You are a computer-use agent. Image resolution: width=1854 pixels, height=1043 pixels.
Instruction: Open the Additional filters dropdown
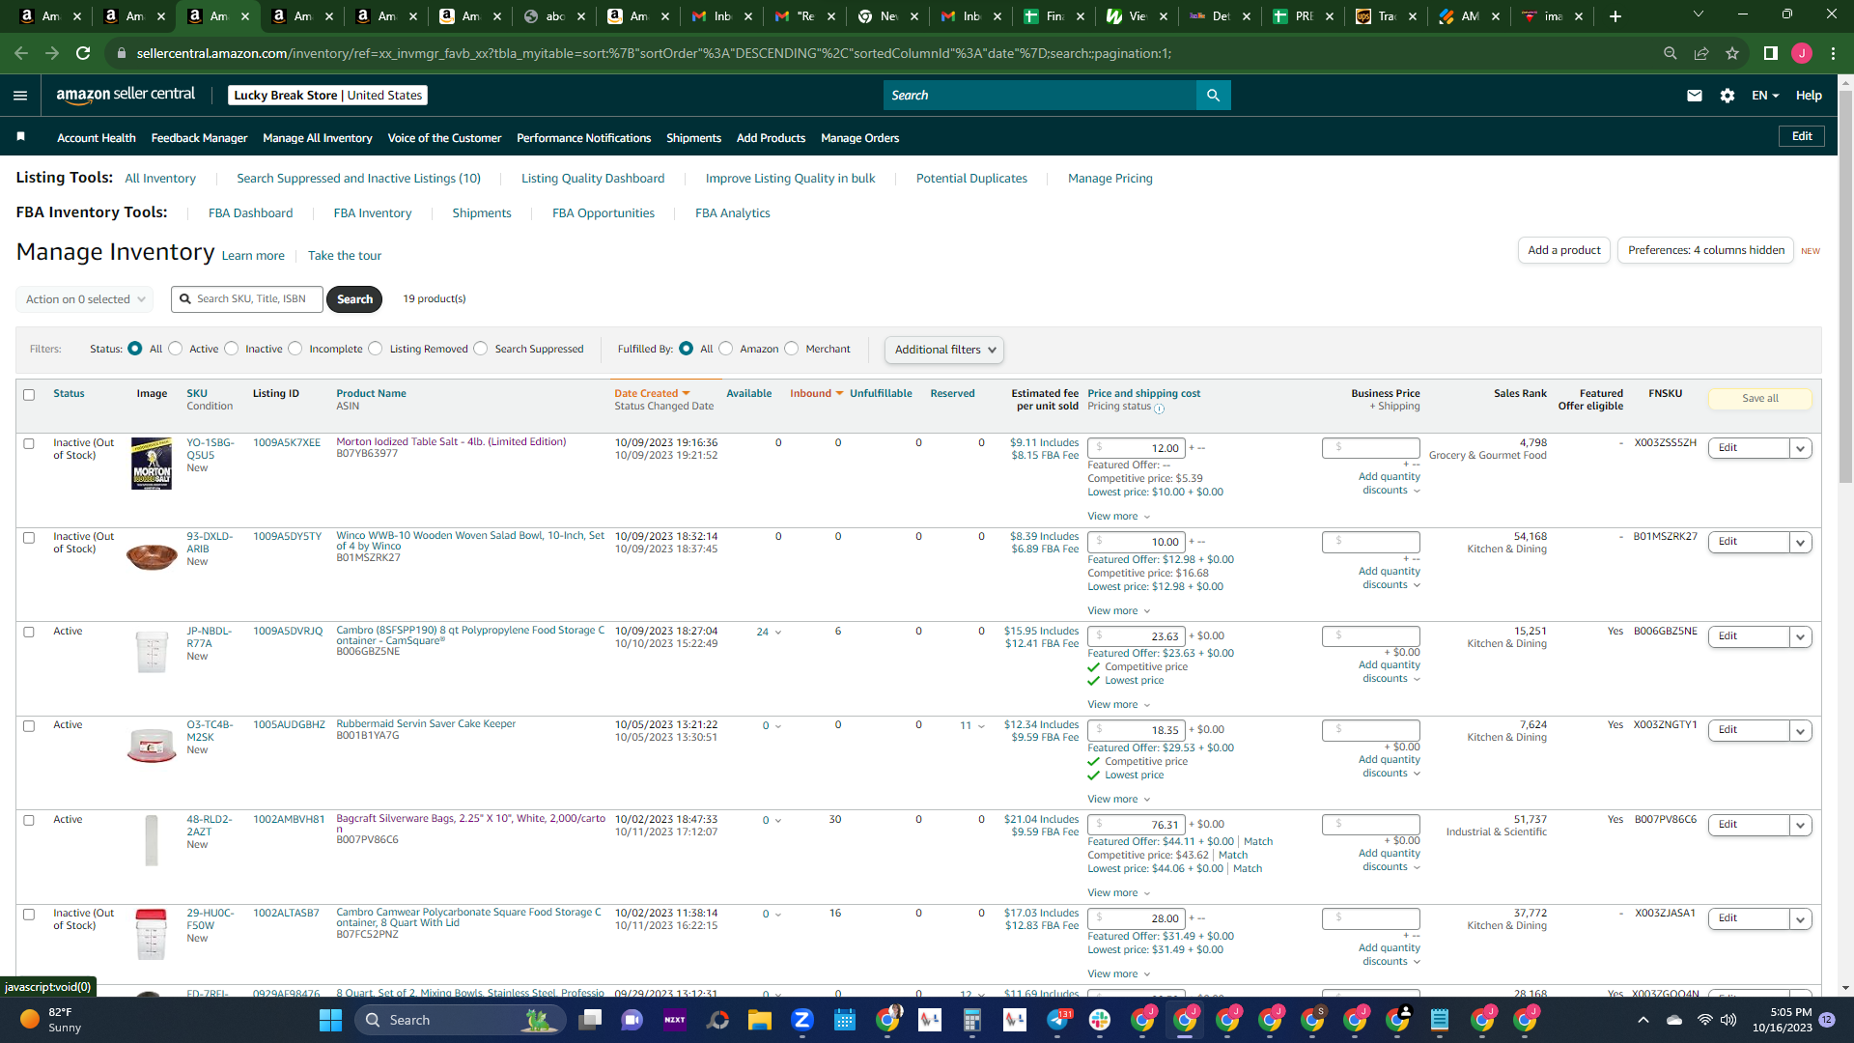(x=944, y=350)
